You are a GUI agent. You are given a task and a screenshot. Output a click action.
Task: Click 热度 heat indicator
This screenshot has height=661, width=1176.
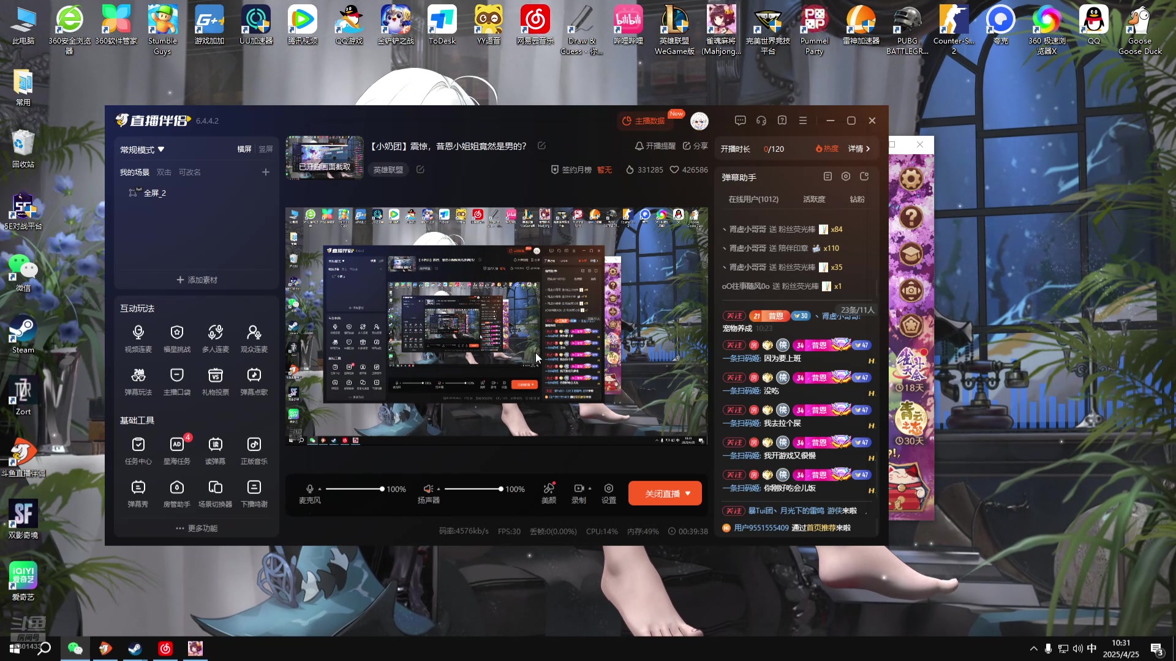(827, 149)
